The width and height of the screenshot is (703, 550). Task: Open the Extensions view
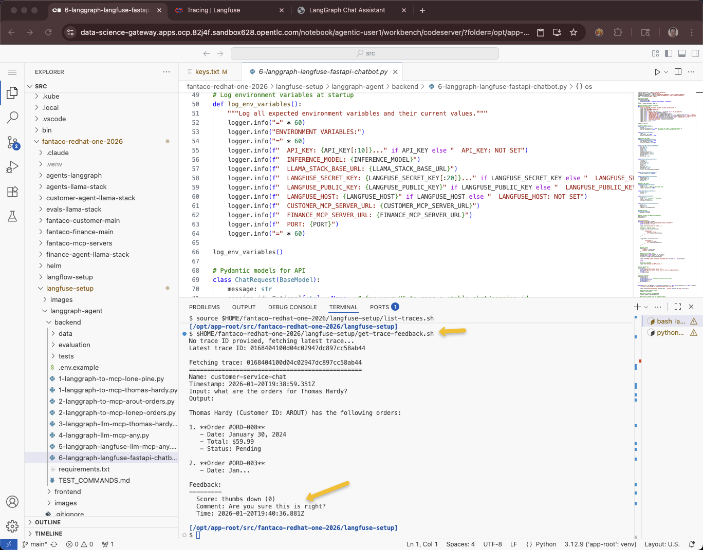(12, 192)
